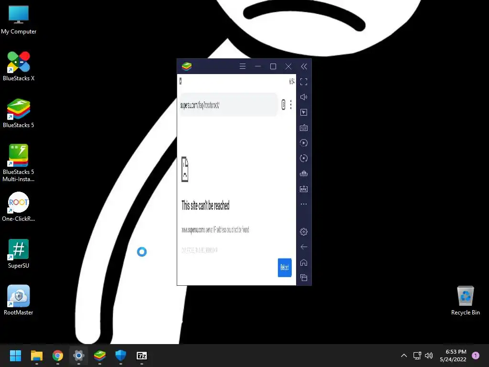Click the sad page error icon
The width and height of the screenshot is (489, 367).
(x=185, y=169)
